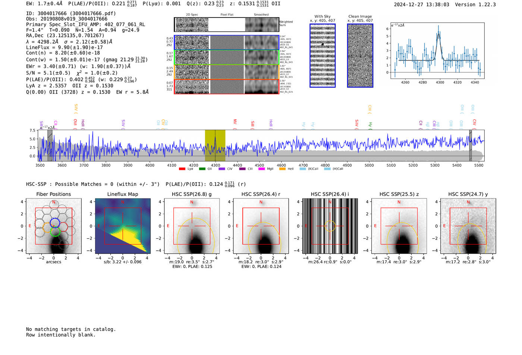Screen dimensions: 522x355
Task: Select the With Sky cutout image
Action: (x=323, y=56)
